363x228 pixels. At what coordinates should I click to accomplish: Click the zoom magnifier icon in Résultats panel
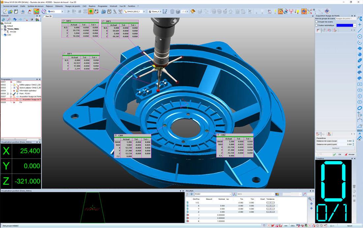[310, 199]
